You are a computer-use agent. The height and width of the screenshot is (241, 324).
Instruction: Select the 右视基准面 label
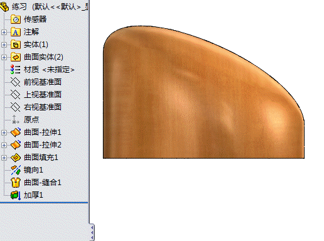pyautogui.click(x=43, y=107)
